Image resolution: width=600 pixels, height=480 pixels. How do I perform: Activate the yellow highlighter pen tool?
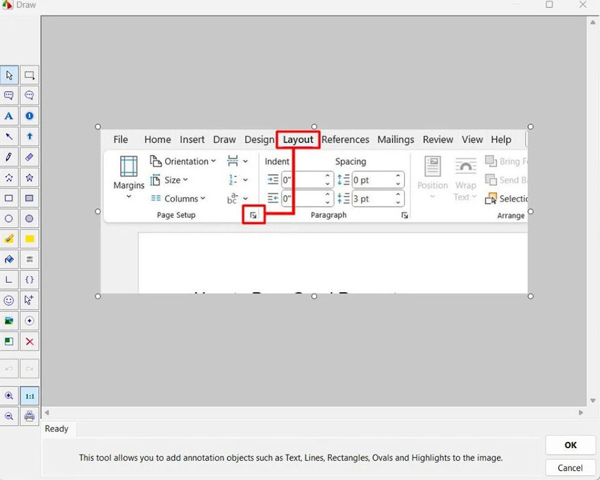click(9, 239)
